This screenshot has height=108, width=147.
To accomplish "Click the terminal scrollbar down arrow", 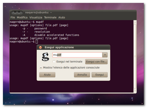I will [x=135, y=91].
